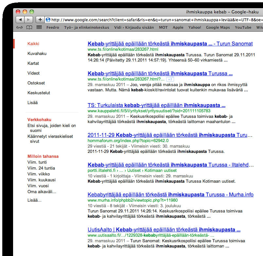Click the www.ts.fi/online/kotimaa/283267.html URL
The height and width of the screenshot is (256, 263).
(x=123, y=49)
